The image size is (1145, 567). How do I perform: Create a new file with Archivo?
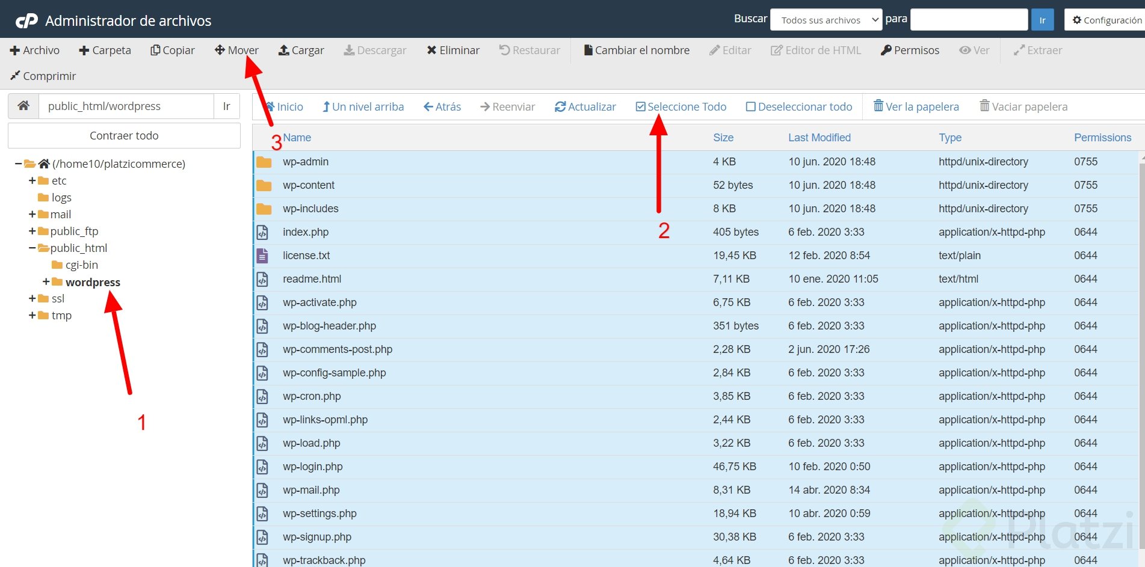click(35, 51)
